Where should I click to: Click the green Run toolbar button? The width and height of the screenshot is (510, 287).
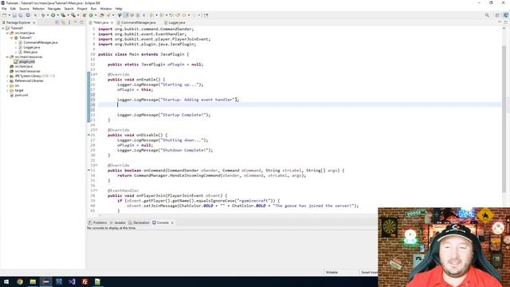point(53,15)
